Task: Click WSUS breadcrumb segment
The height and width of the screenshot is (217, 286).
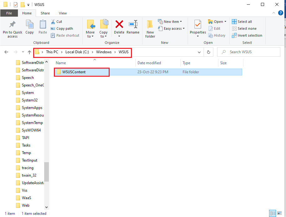Action: (x=123, y=52)
